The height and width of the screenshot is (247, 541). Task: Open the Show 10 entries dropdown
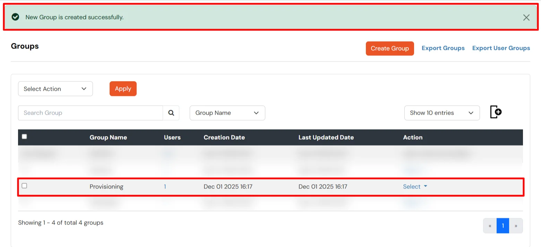pos(442,113)
